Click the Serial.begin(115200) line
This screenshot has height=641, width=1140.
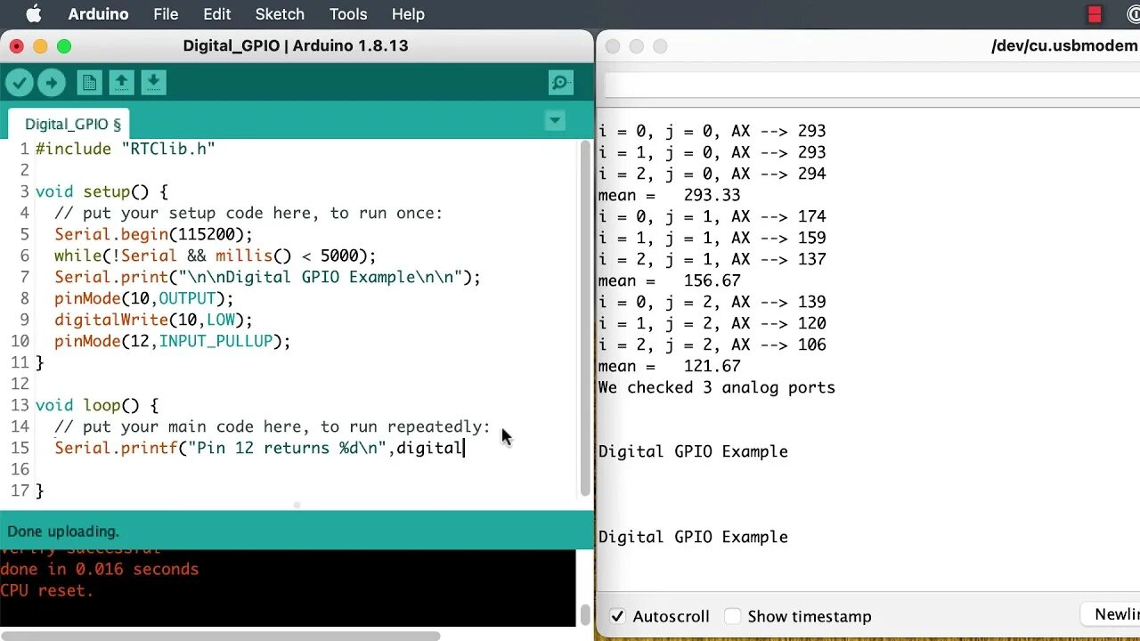[153, 234]
